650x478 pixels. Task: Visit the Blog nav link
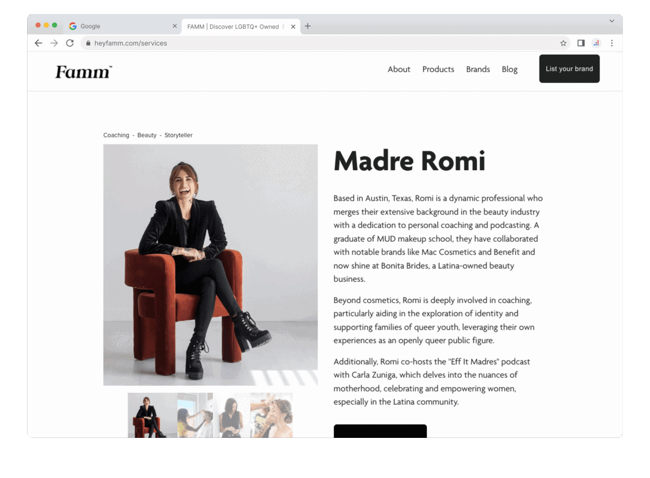pyautogui.click(x=510, y=69)
